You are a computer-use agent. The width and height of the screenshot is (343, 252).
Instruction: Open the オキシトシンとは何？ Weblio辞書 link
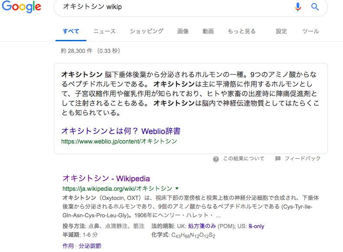(121, 131)
